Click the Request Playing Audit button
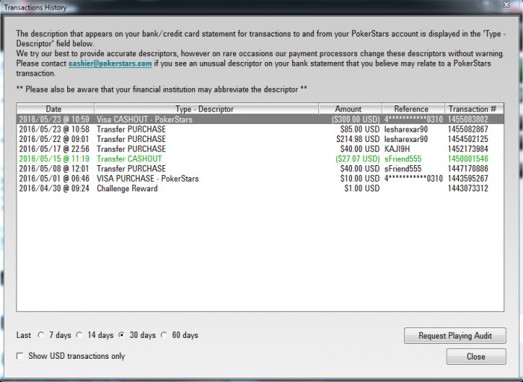 tap(455, 336)
